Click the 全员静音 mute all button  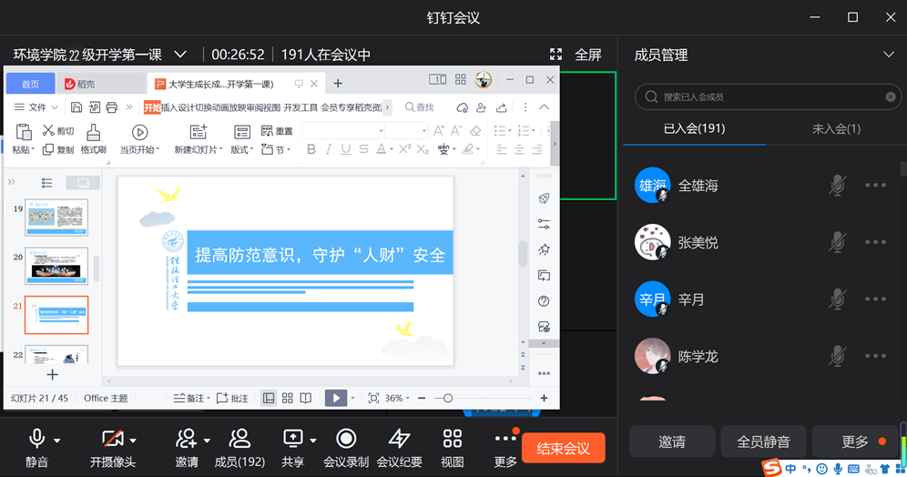click(x=762, y=442)
